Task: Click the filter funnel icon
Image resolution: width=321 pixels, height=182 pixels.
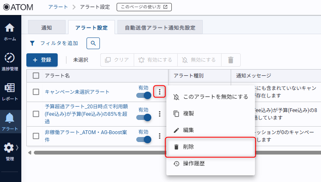Action: tap(32, 43)
